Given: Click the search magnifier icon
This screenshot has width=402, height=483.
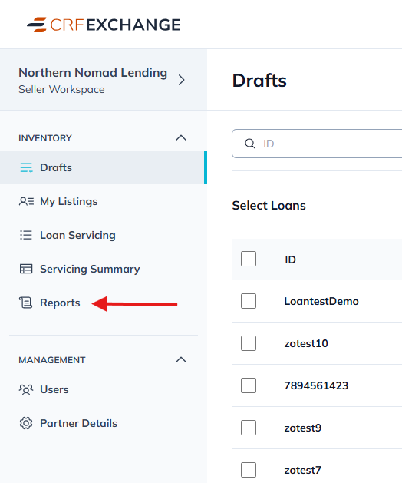Looking at the screenshot, I should pyautogui.click(x=250, y=144).
